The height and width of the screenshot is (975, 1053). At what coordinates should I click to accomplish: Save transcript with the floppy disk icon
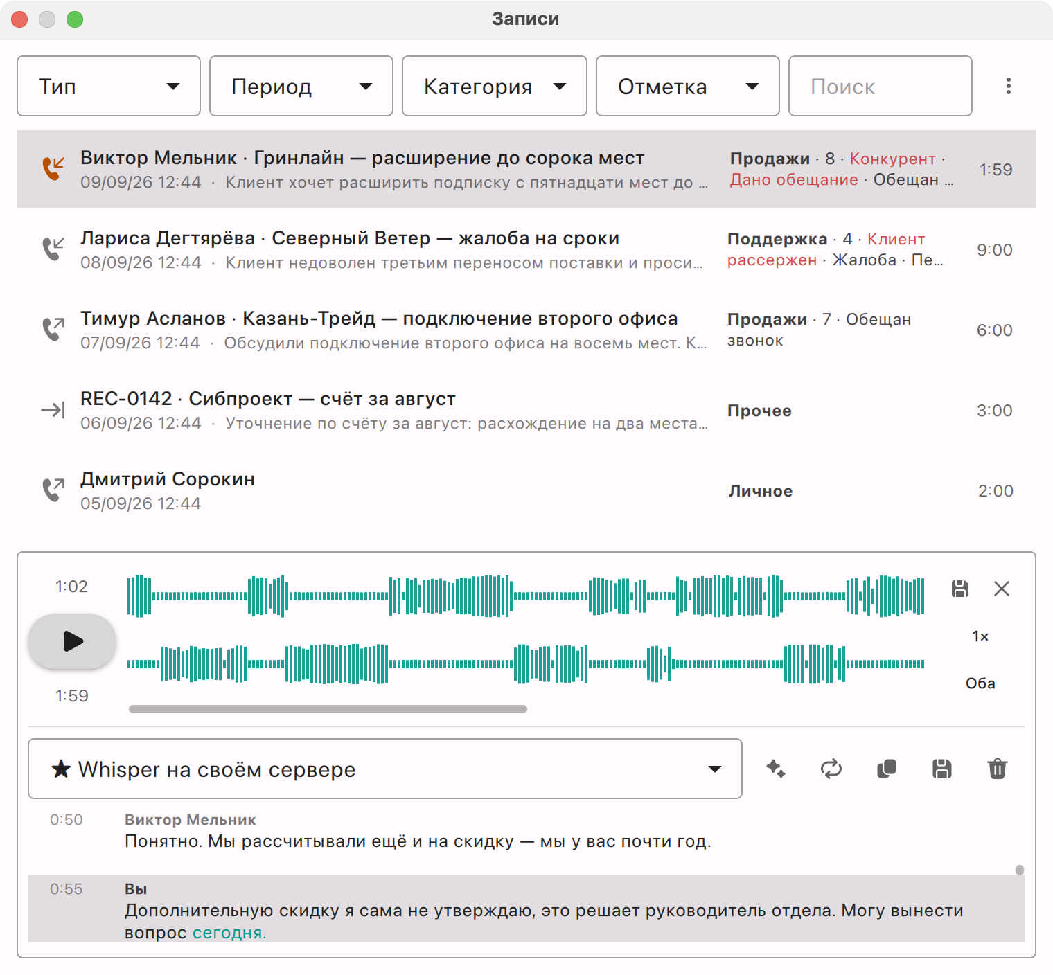pyautogui.click(x=942, y=769)
